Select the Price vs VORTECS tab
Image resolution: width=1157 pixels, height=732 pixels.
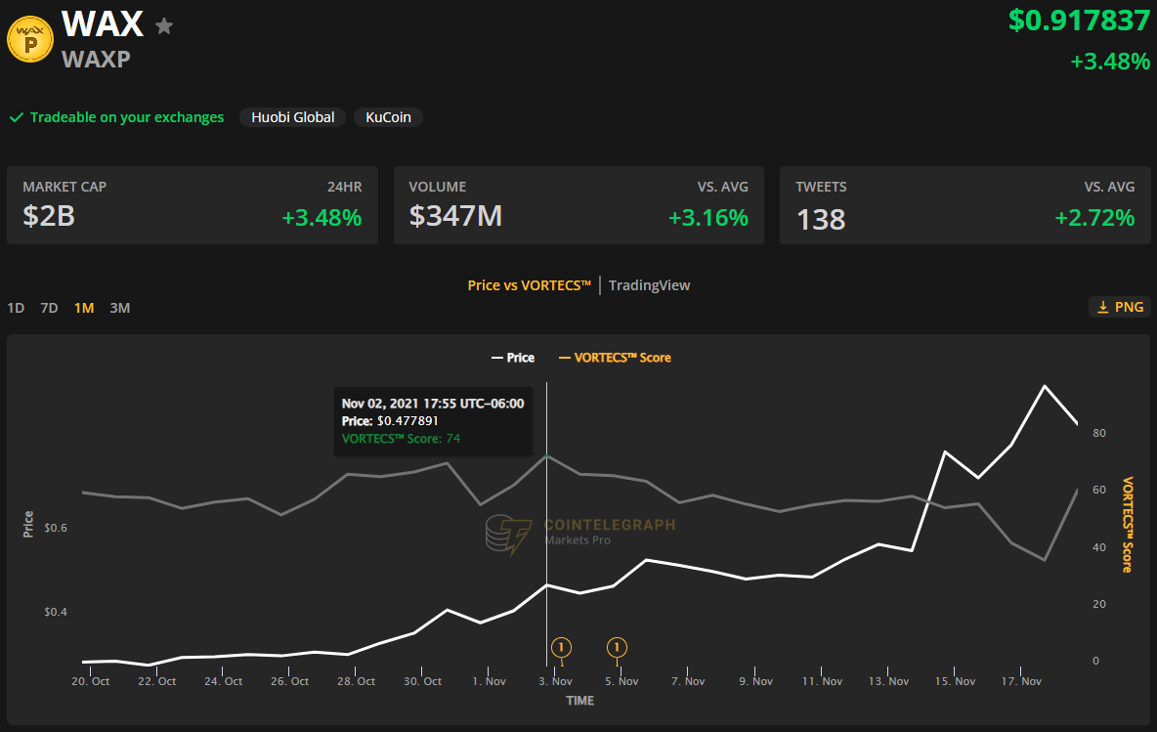(x=530, y=285)
